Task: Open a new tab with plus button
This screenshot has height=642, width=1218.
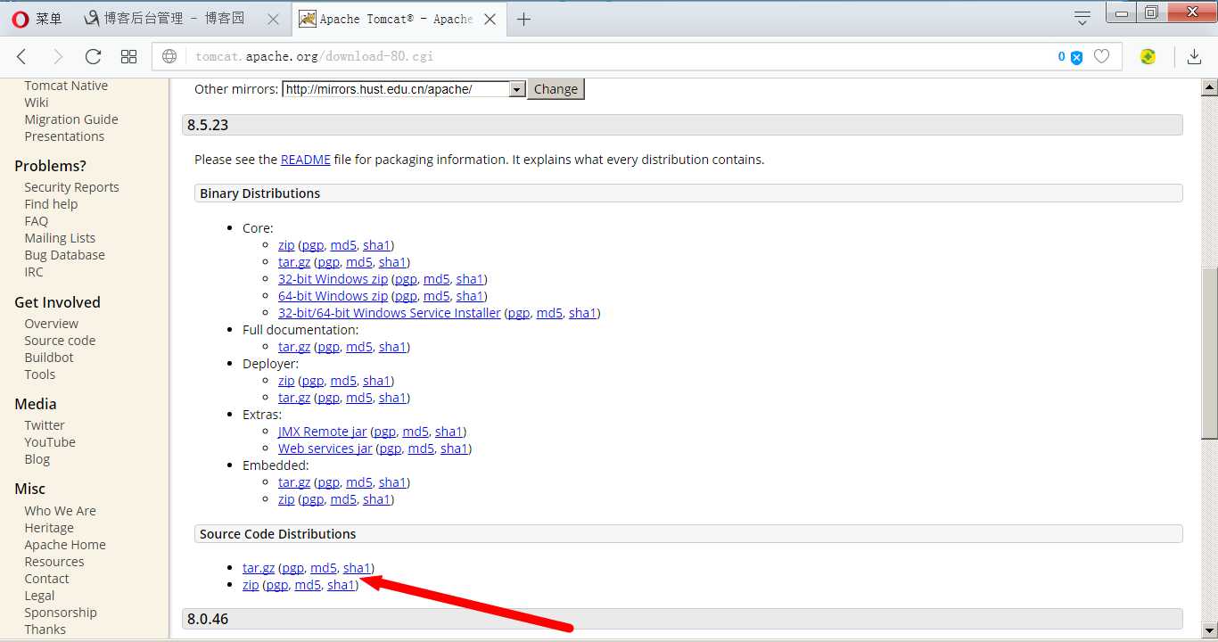Action: click(523, 19)
